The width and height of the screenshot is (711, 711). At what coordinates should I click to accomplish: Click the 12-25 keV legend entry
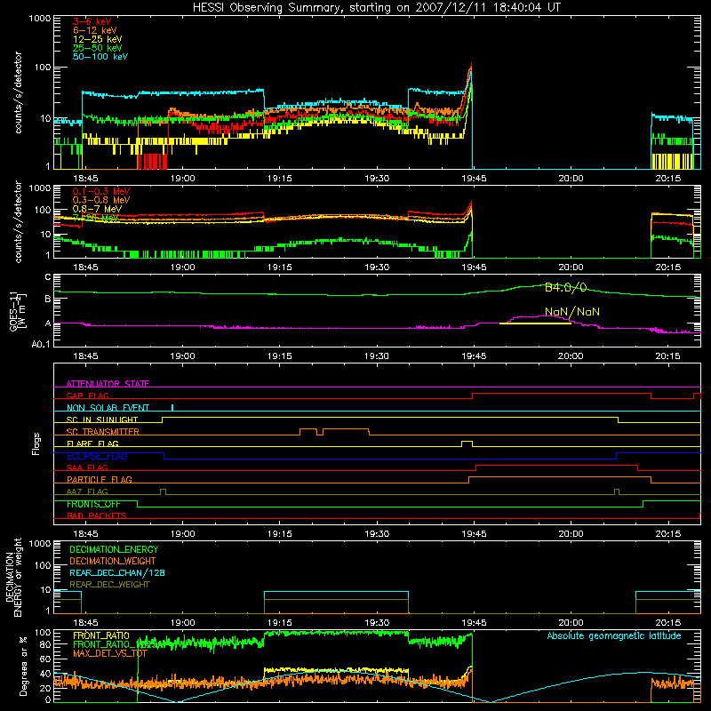[x=98, y=39]
